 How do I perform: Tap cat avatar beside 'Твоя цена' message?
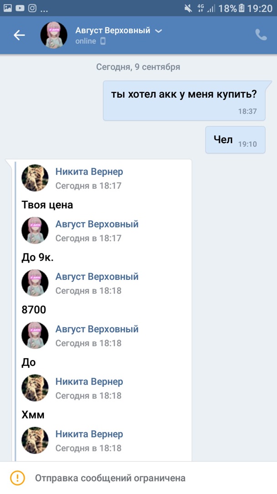pos(35,178)
